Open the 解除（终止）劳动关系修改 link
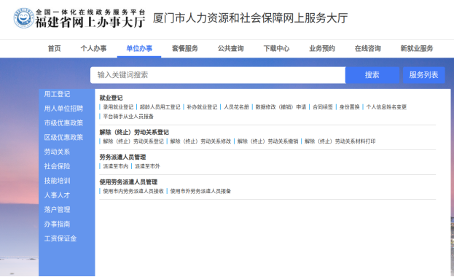This screenshot has height=277, width=454. click(200, 141)
